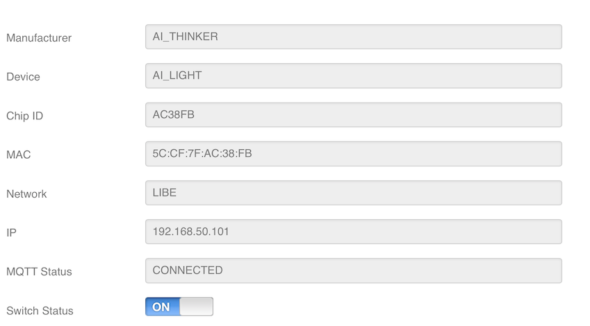Click the 192.168.50.101 address text
This screenshot has width=590, height=326.
pyautogui.click(x=191, y=232)
